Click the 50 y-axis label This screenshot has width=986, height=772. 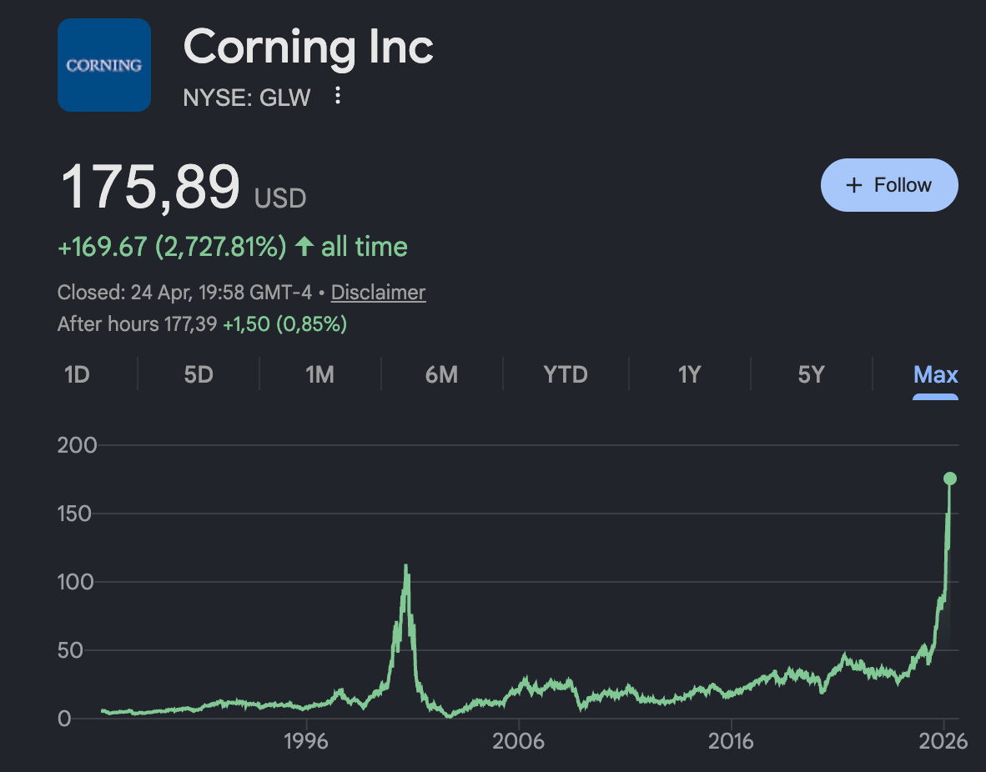(70, 650)
